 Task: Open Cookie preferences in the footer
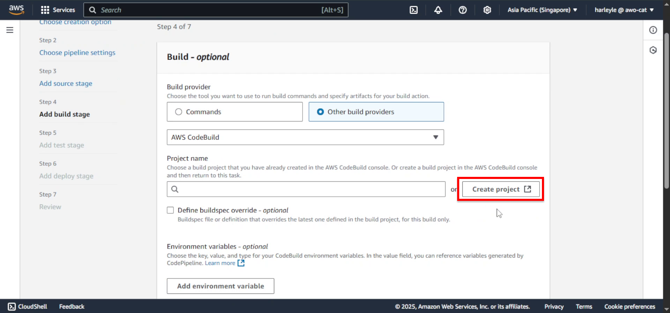pos(630,306)
